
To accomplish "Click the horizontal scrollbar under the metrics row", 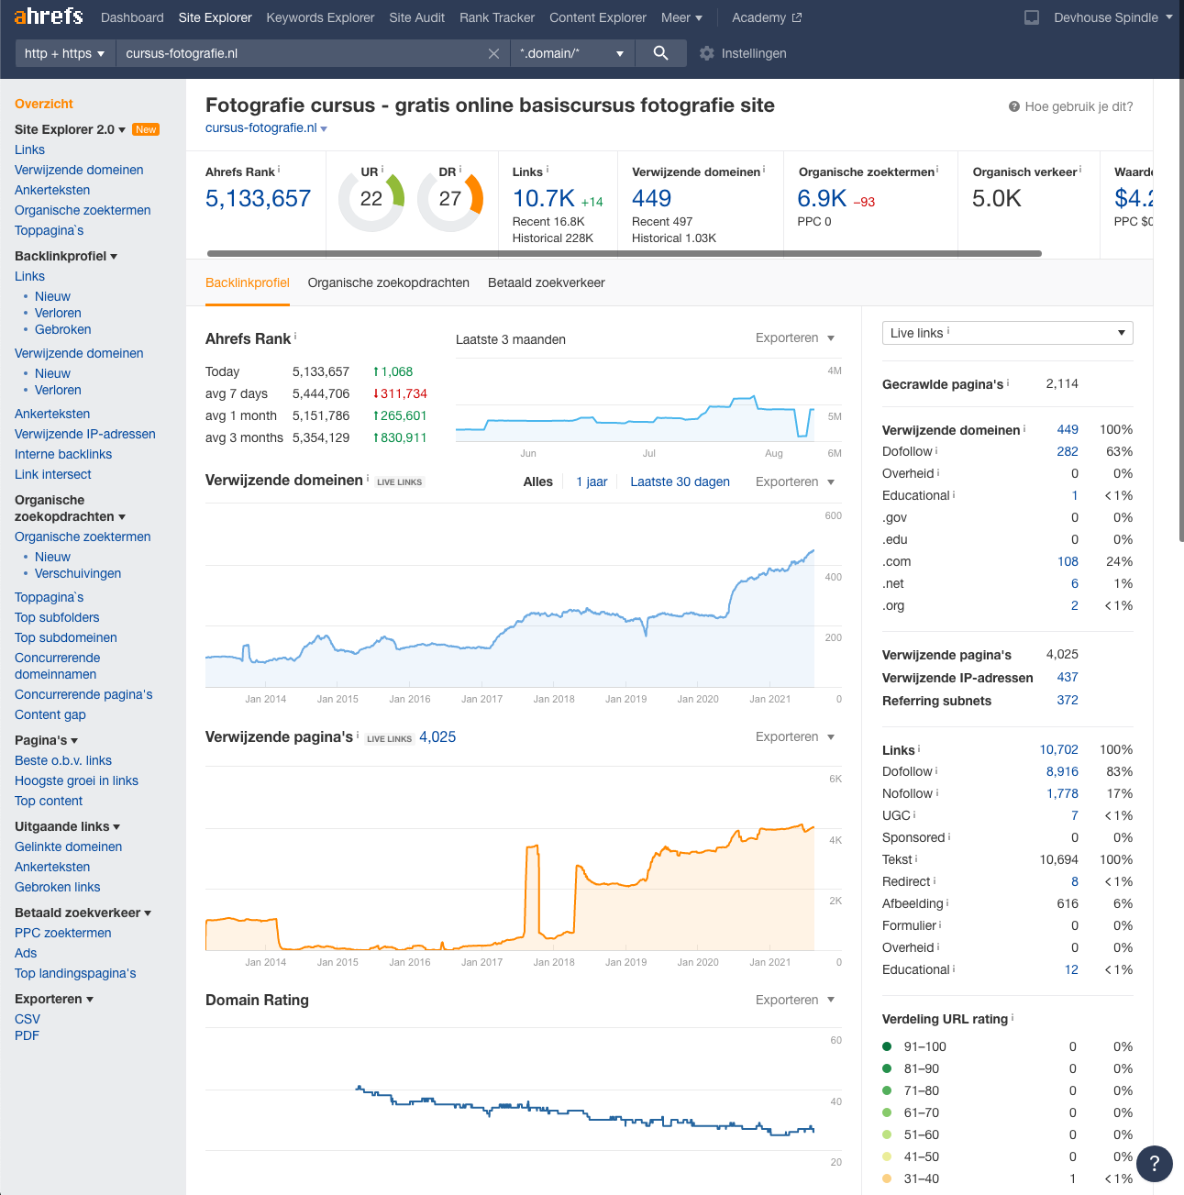I will click(x=625, y=253).
